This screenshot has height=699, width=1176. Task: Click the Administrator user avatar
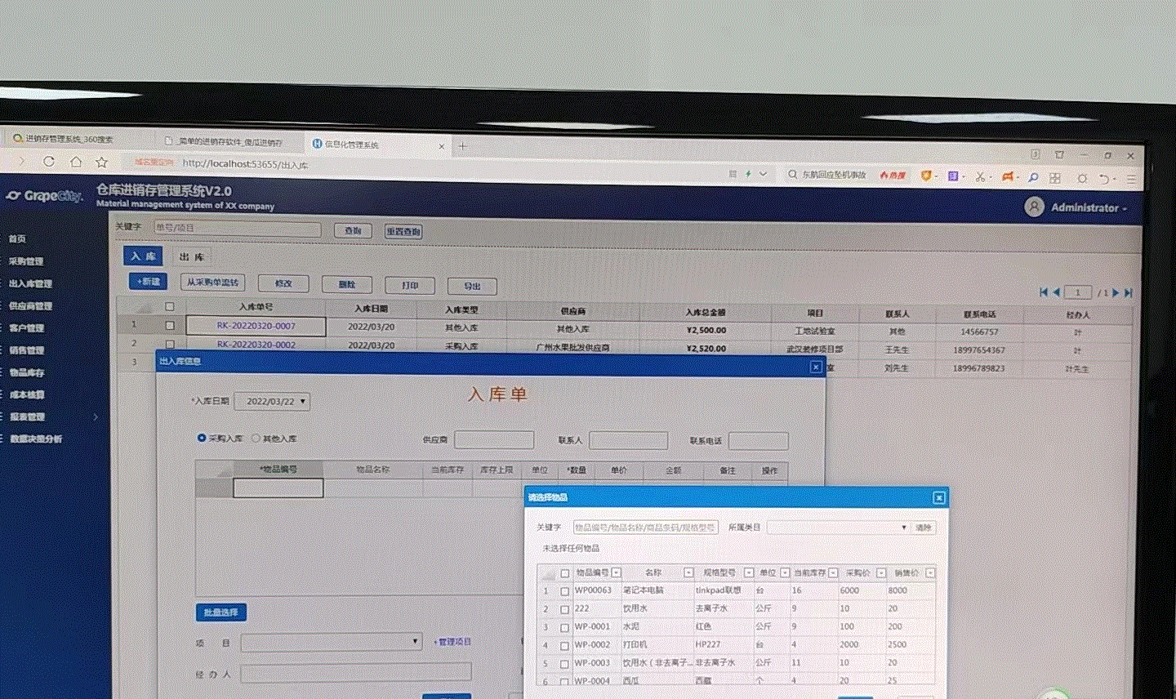(1034, 207)
